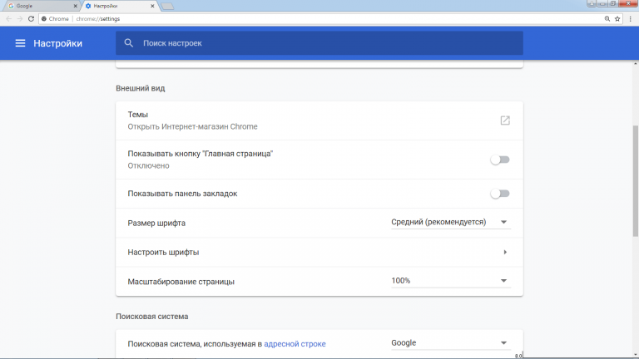This screenshot has width=639, height=359.
Task: Click the browser back arrow
Action: 7,17
